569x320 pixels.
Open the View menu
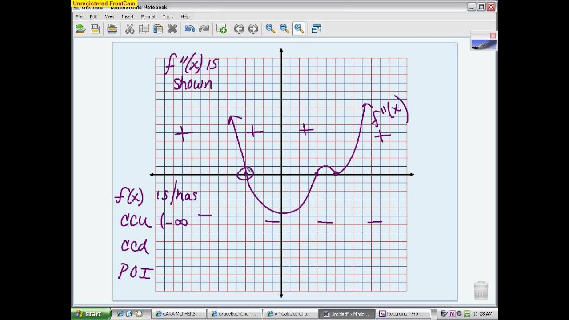[x=109, y=17]
